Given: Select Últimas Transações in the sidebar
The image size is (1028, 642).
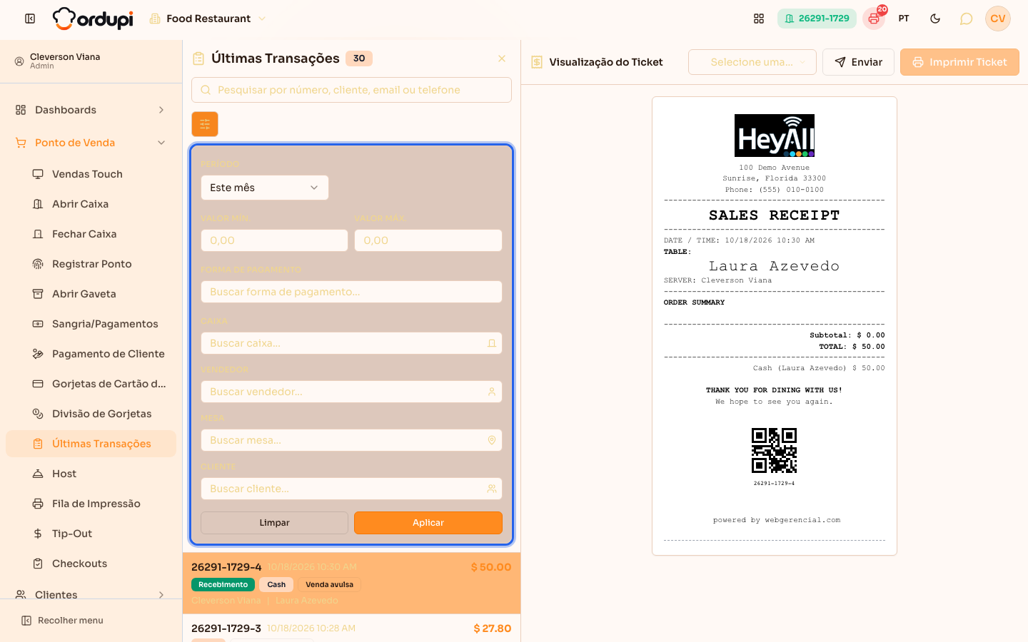Looking at the screenshot, I should (x=91, y=444).
